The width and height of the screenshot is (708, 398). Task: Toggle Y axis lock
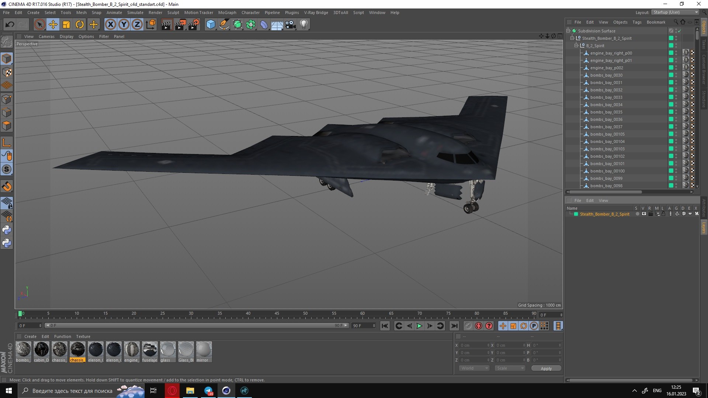124,25
